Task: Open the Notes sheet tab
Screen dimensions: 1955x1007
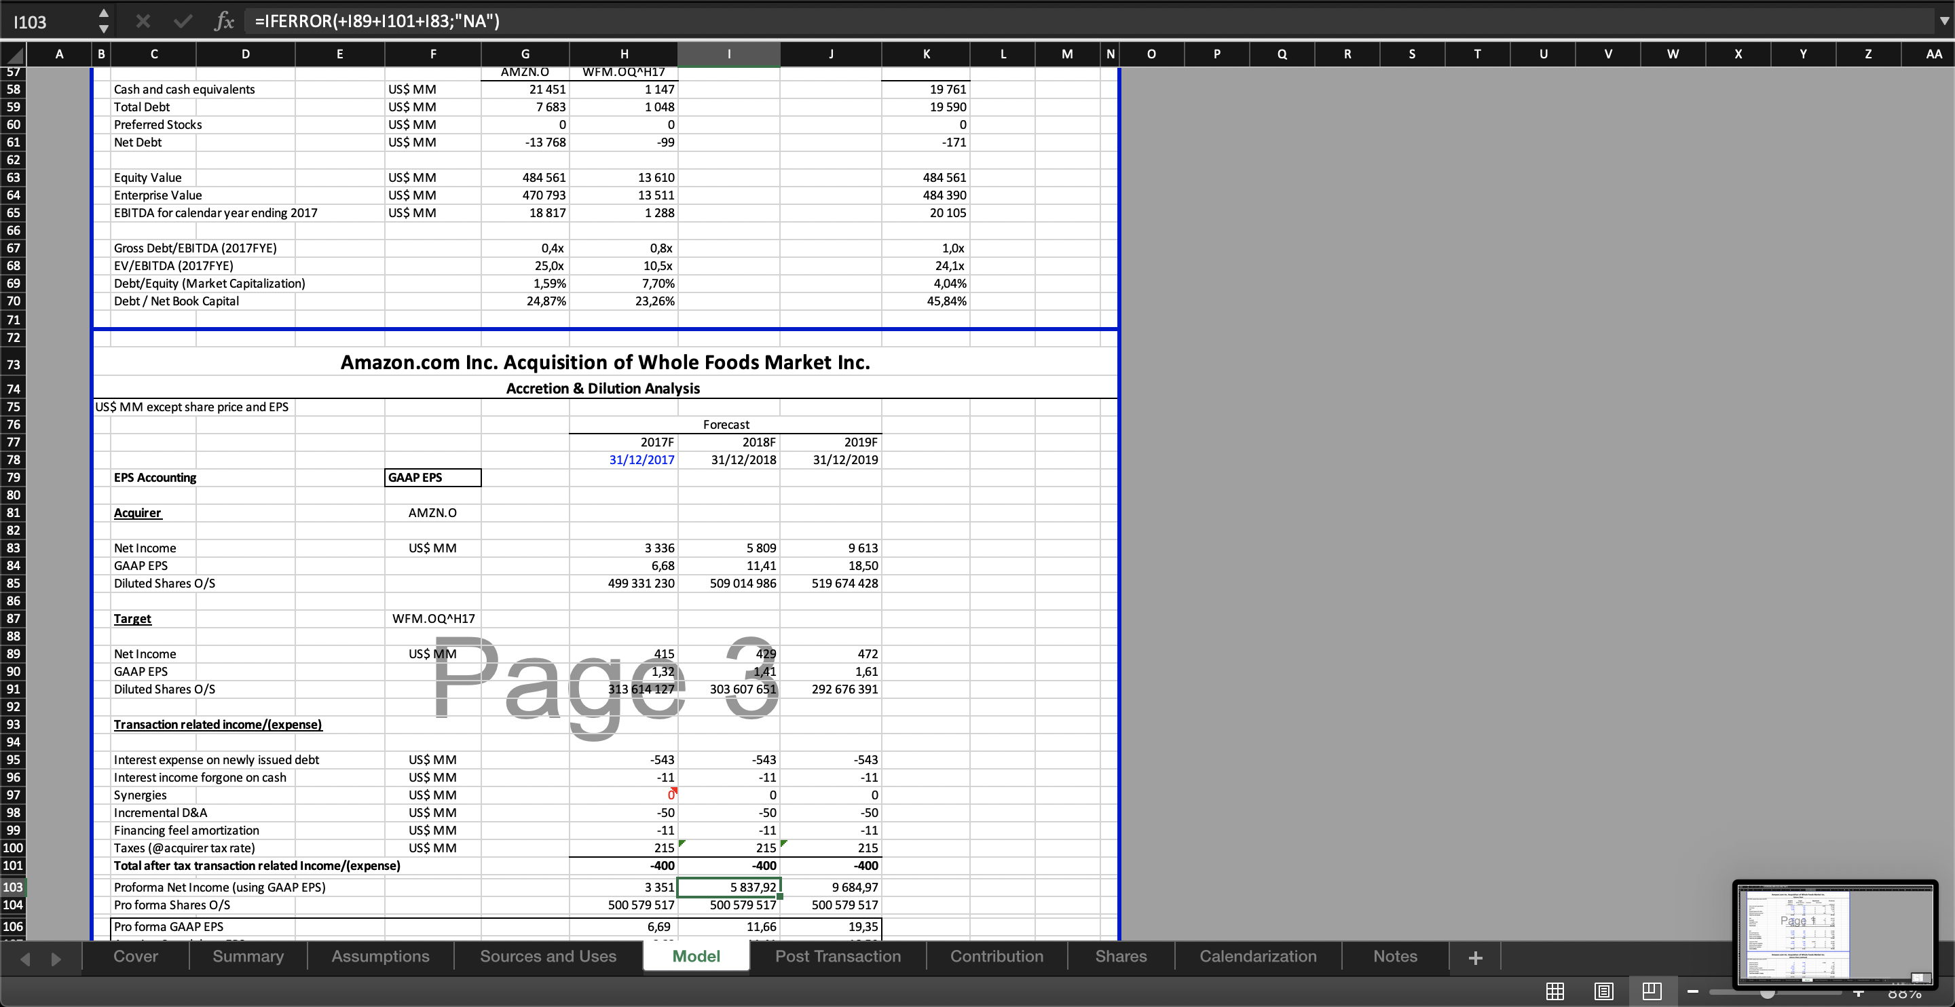Action: pyautogui.click(x=1395, y=956)
